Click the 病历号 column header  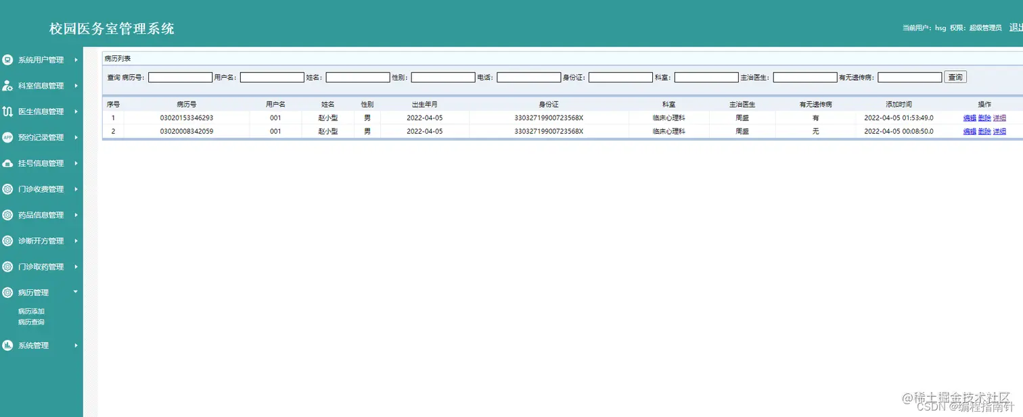tap(187, 105)
